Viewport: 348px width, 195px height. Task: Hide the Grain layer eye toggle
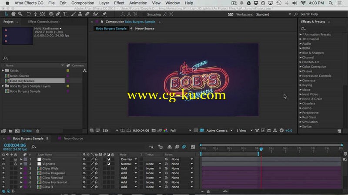point(3,159)
